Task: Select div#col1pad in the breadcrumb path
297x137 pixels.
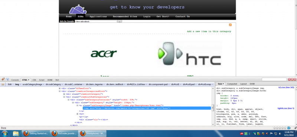Action: 189,84
